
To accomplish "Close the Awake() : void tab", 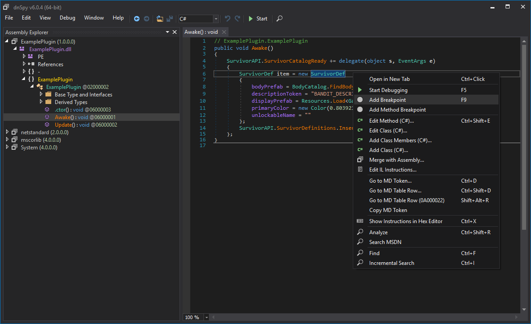I will 224,32.
